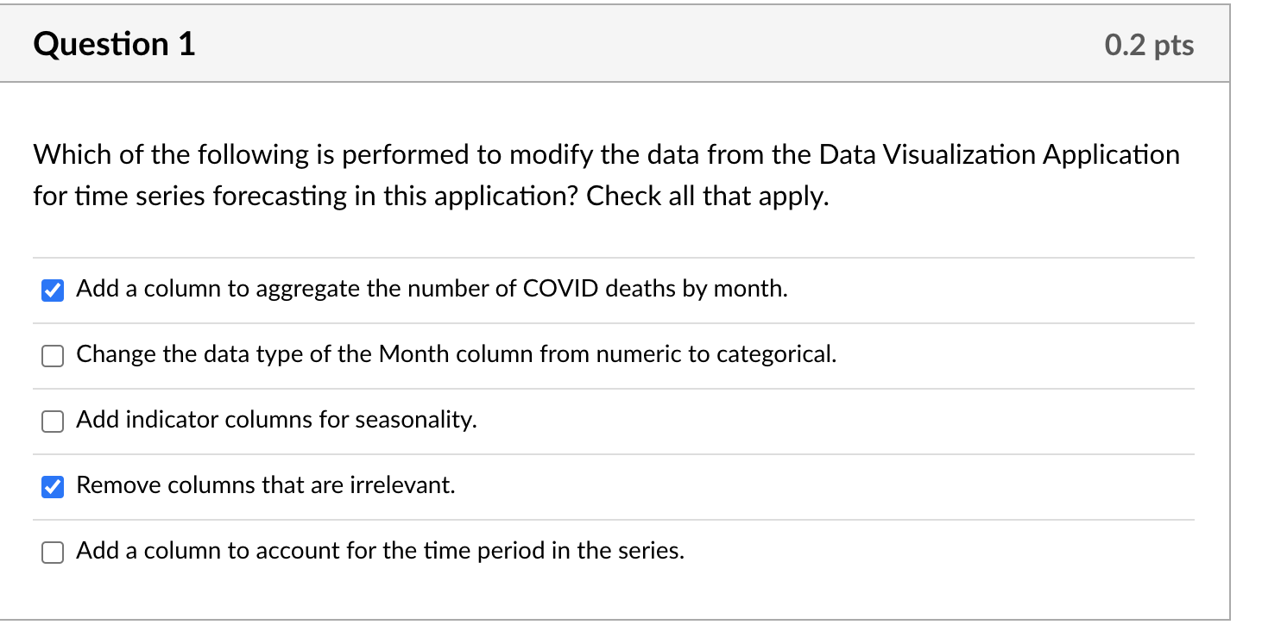
Task: Uncheck the 'Remove columns that are irrelevant' checkbox
Action: pyautogui.click(x=53, y=487)
